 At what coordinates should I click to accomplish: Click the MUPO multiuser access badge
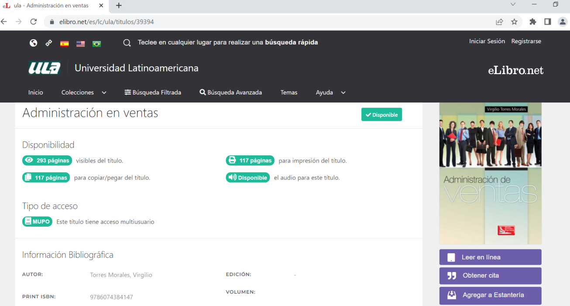click(x=37, y=221)
